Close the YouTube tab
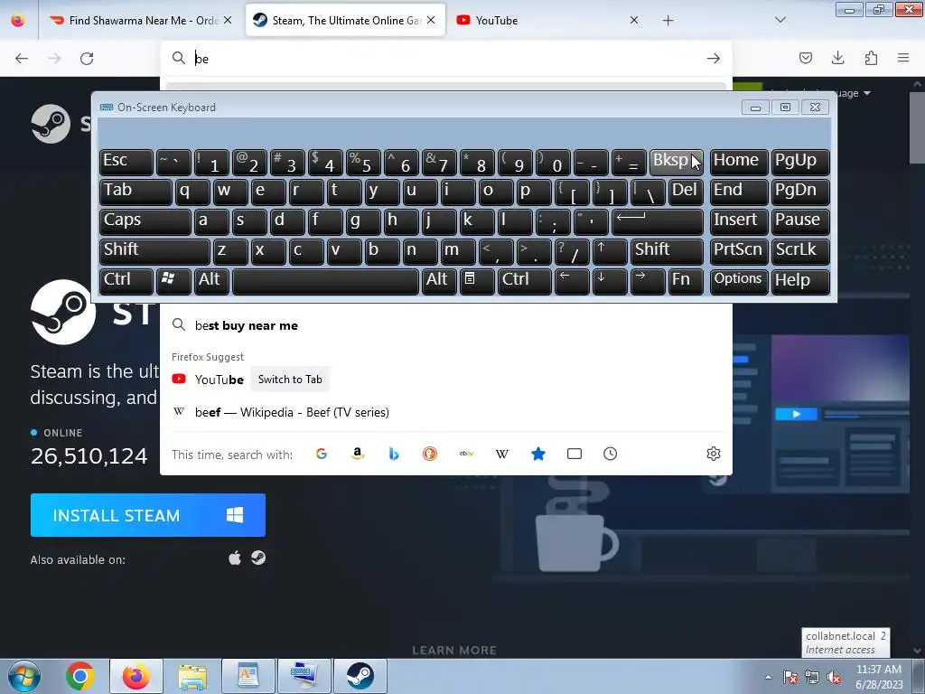Image resolution: width=925 pixels, height=694 pixels. pos(633,20)
